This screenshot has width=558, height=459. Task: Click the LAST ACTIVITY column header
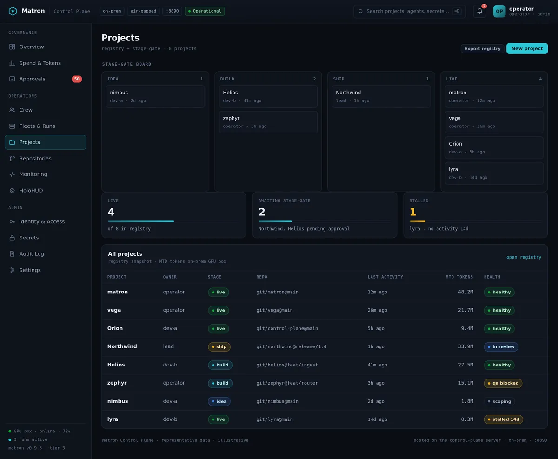(x=385, y=277)
